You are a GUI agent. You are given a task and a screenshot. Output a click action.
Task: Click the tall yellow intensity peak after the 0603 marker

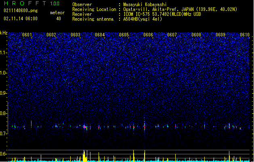click(84, 156)
